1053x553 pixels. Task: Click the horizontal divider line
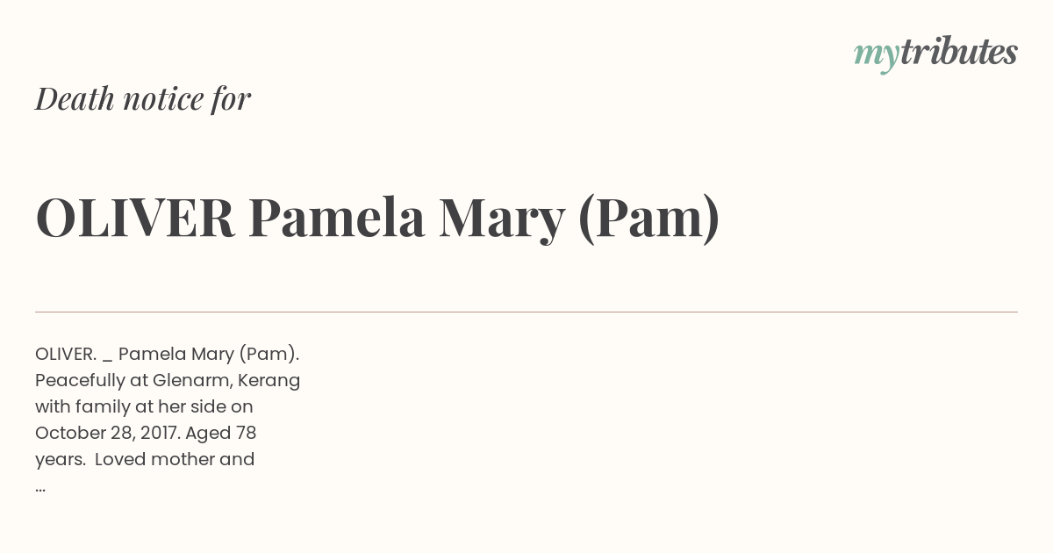526,312
